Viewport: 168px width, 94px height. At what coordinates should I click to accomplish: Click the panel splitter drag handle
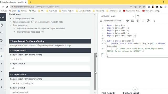[97, 55]
